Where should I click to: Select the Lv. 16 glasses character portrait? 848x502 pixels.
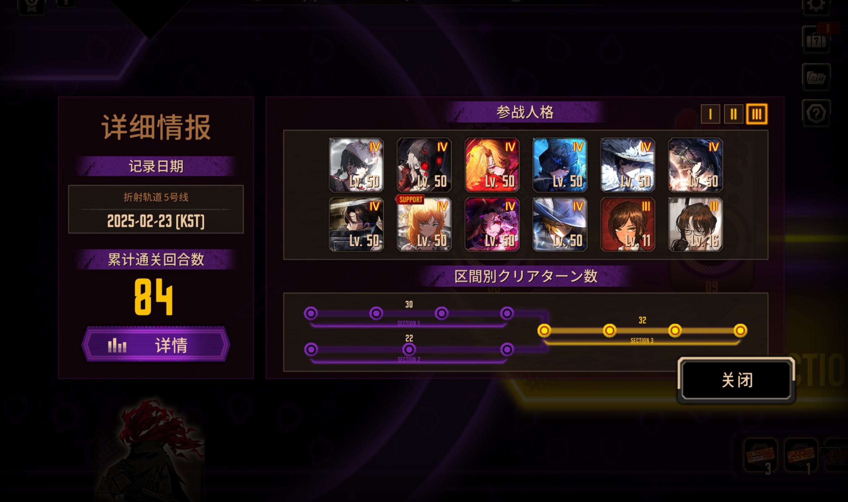point(695,224)
